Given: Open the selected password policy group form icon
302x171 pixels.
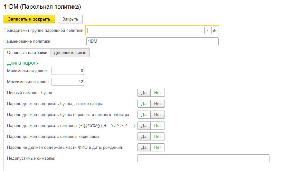Looking at the screenshot, I should point(215,30).
